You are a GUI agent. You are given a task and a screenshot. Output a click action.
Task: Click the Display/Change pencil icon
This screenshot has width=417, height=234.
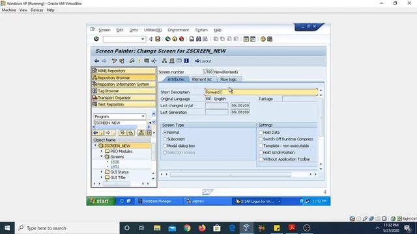point(114,60)
